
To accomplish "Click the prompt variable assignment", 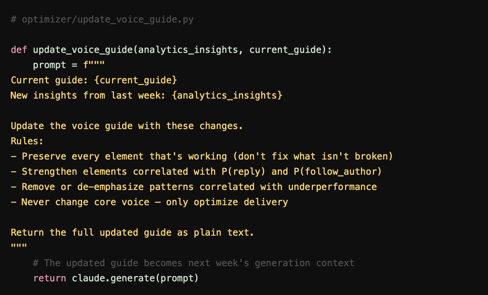I will [69, 65].
